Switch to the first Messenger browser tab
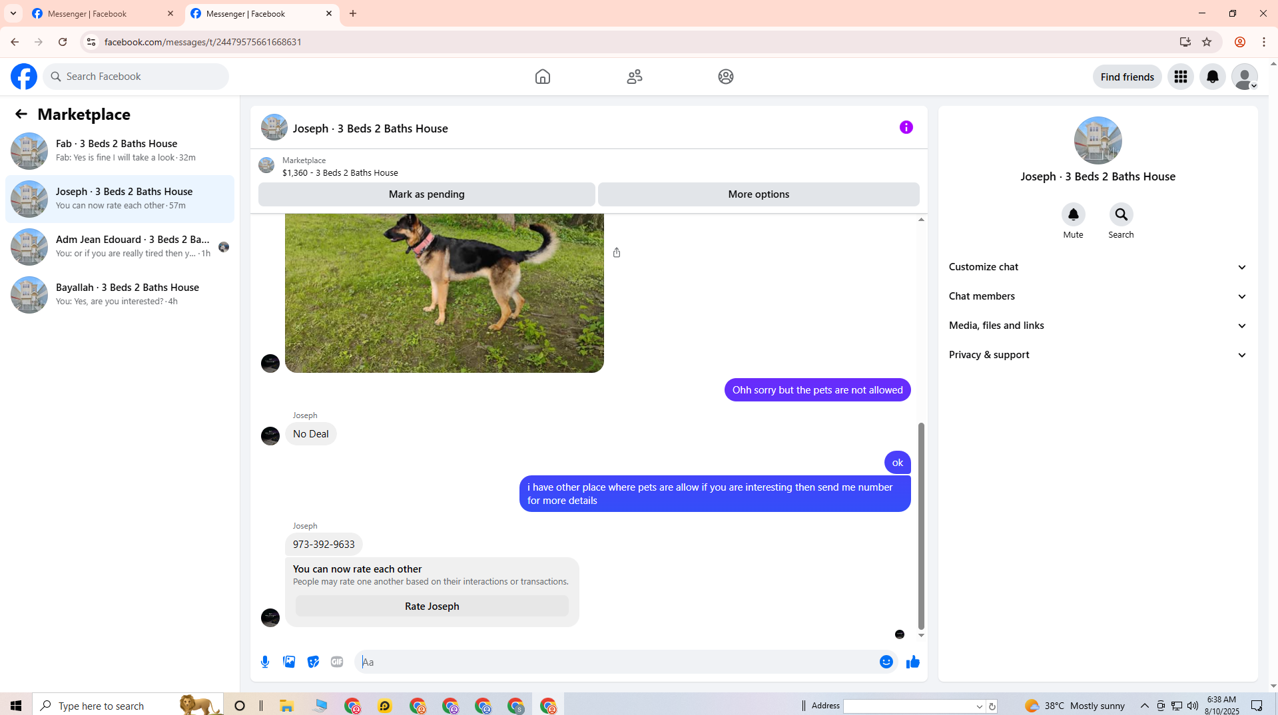 (103, 13)
